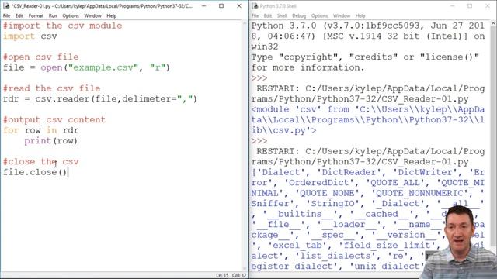
Task: Click the 'import csv' code line
Action: coord(30,36)
